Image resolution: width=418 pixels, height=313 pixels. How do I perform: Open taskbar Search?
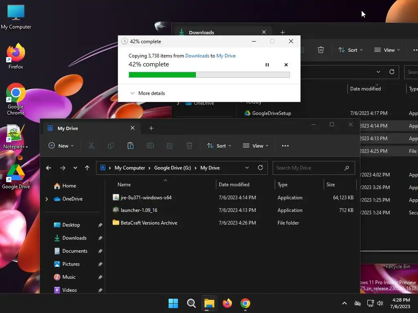tap(191, 303)
